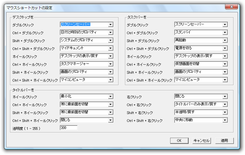Click 'ホイールクリック' label in デスクトップ group

tap(25, 56)
